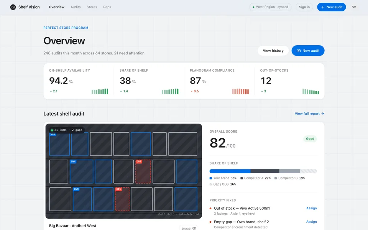Screen dimensions: 368x230
Task: Open the View full report link
Action: (309, 113)
